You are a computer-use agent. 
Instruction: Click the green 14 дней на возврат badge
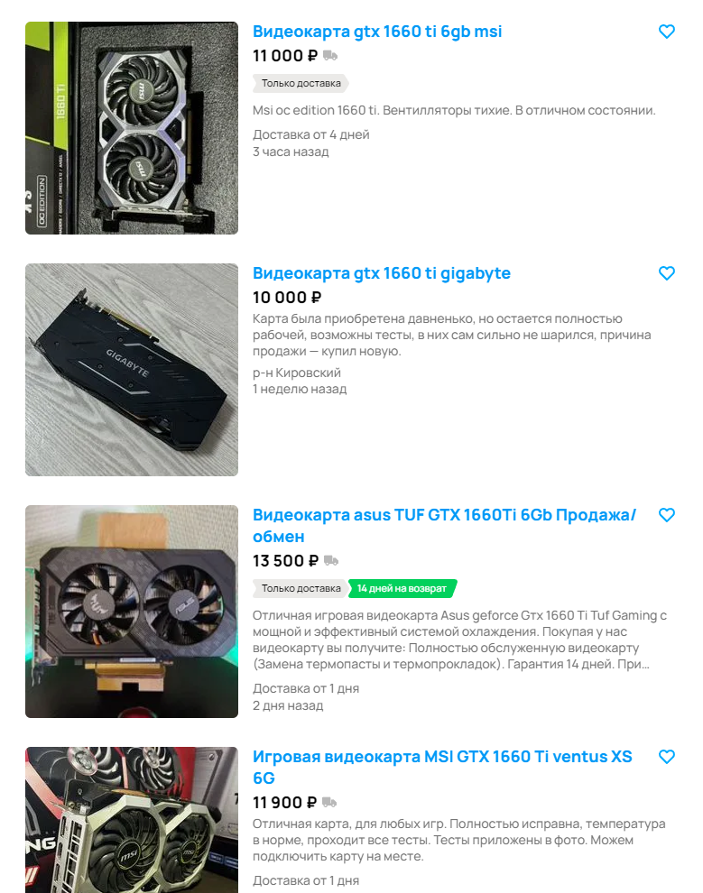pos(402,588)
